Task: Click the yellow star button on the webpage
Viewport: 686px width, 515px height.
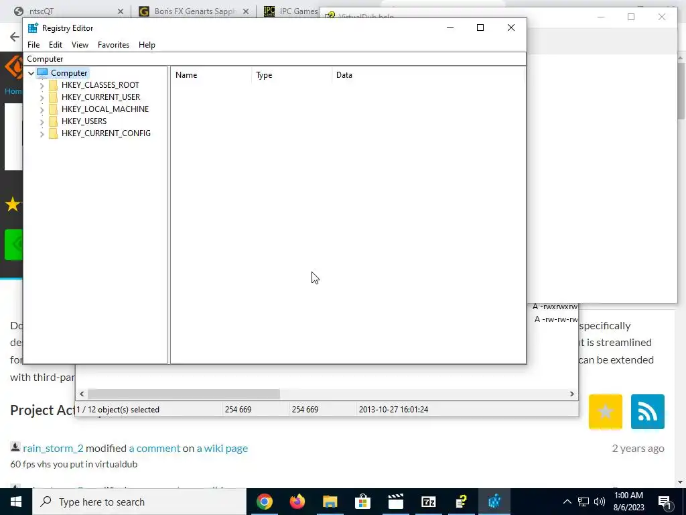Action: (606, 412)
